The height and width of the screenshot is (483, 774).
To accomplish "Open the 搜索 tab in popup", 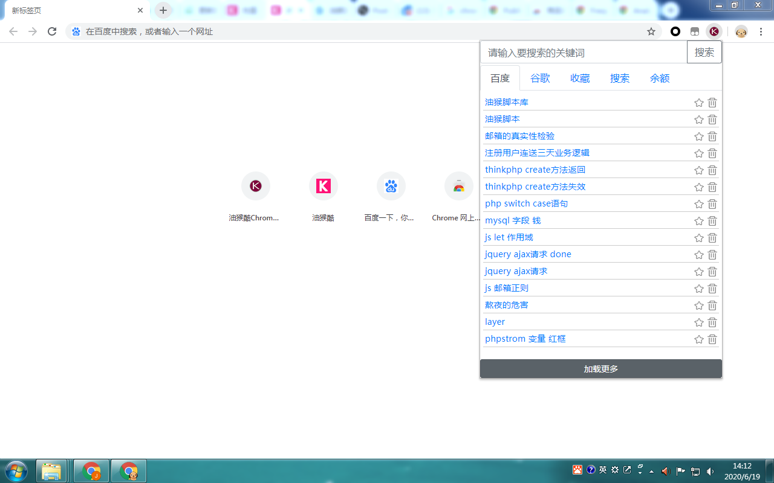I will tap(620, 78).
